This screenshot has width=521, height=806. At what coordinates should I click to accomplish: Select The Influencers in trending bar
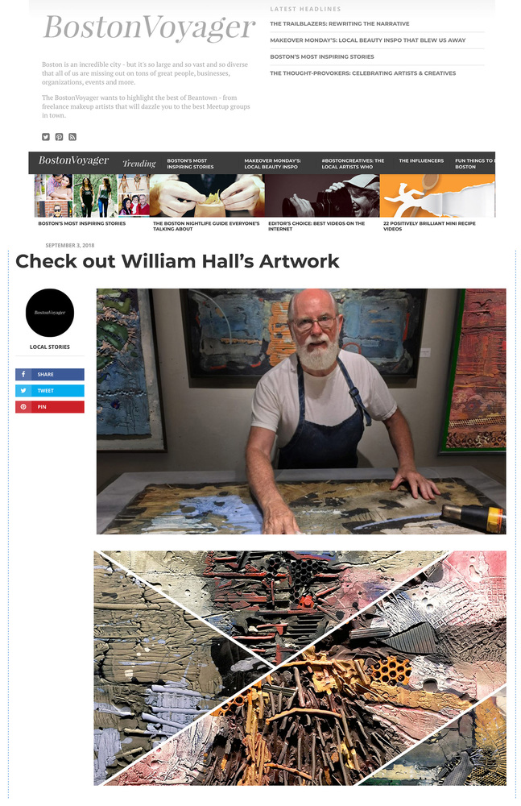pos(421,161)
